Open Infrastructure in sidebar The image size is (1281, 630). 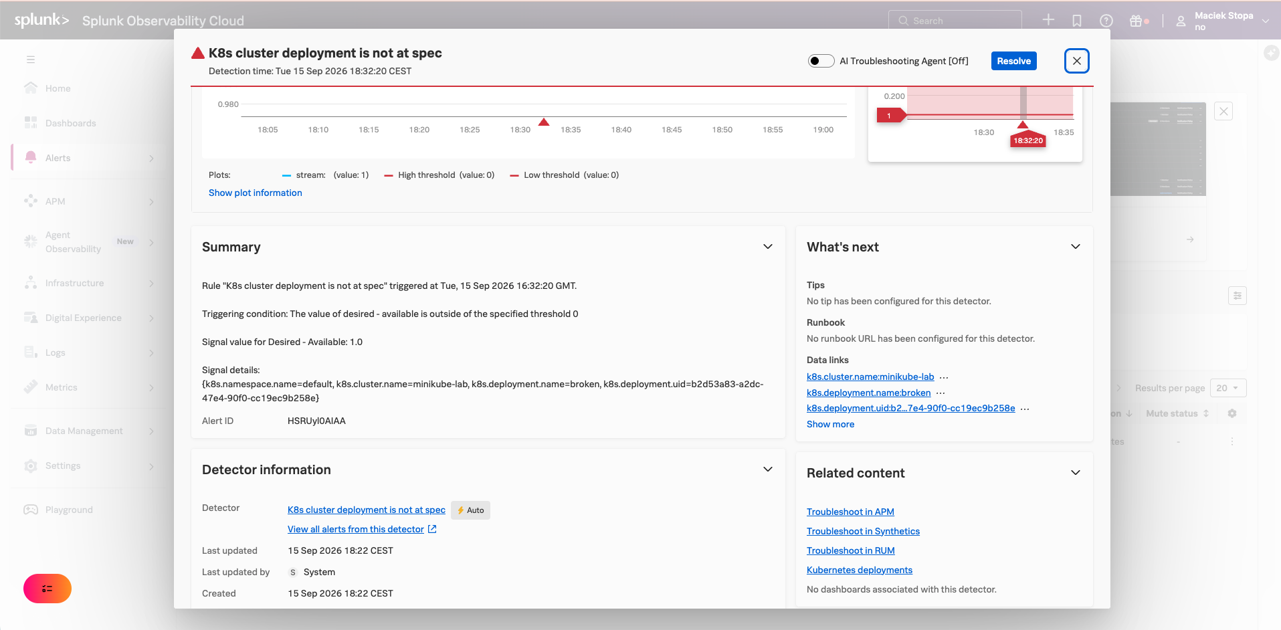[74, 283]
